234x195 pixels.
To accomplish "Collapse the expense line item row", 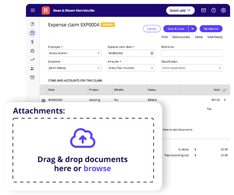I will 43,101.
